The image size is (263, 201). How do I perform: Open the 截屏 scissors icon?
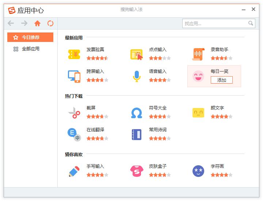74,113
